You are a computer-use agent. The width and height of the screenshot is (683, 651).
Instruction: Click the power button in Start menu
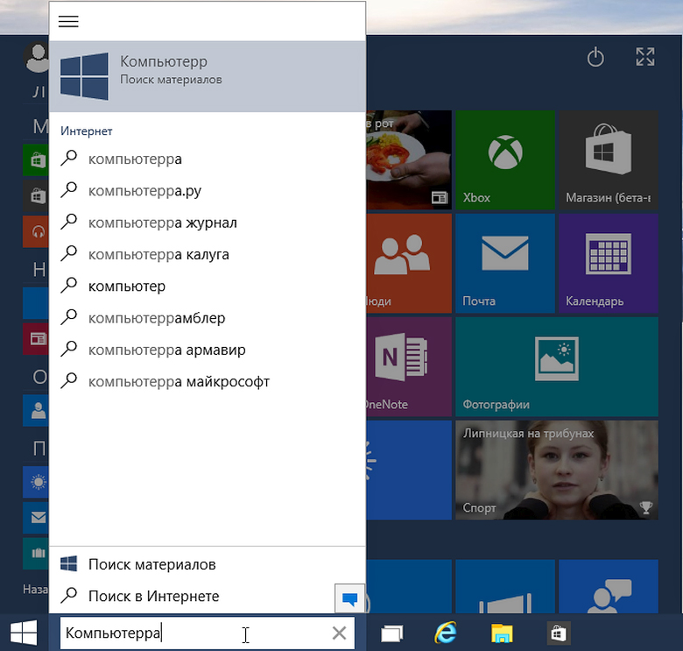pos(595,57)
